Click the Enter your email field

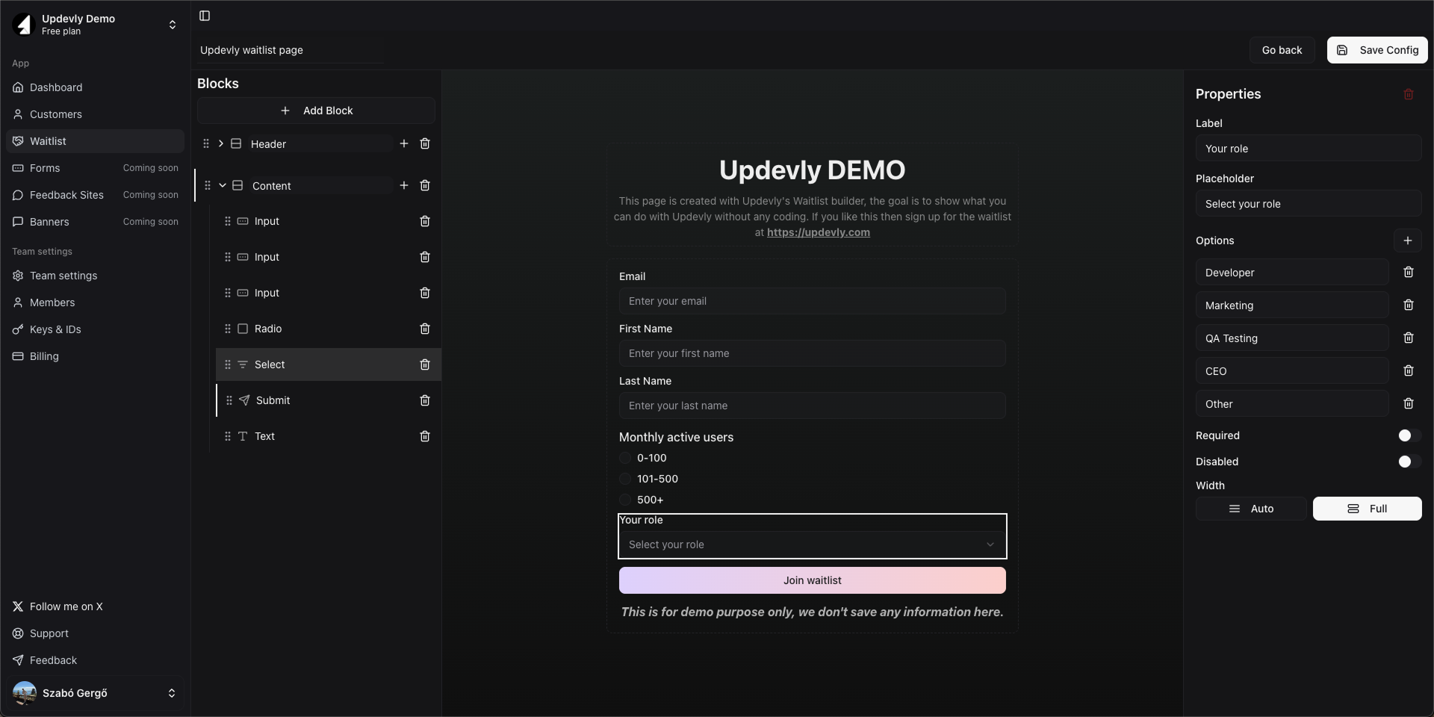812,301
